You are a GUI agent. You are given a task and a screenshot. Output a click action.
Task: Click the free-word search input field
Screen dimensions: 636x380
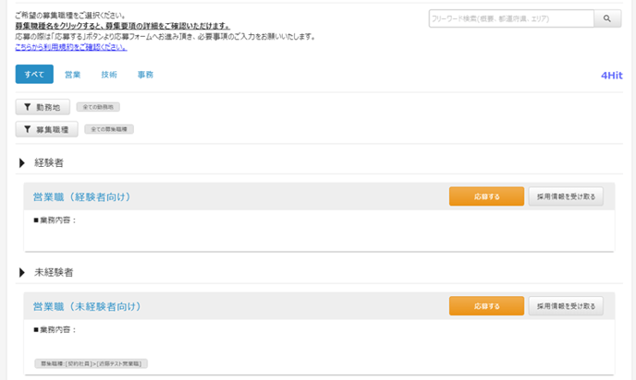tap(510, 18)
